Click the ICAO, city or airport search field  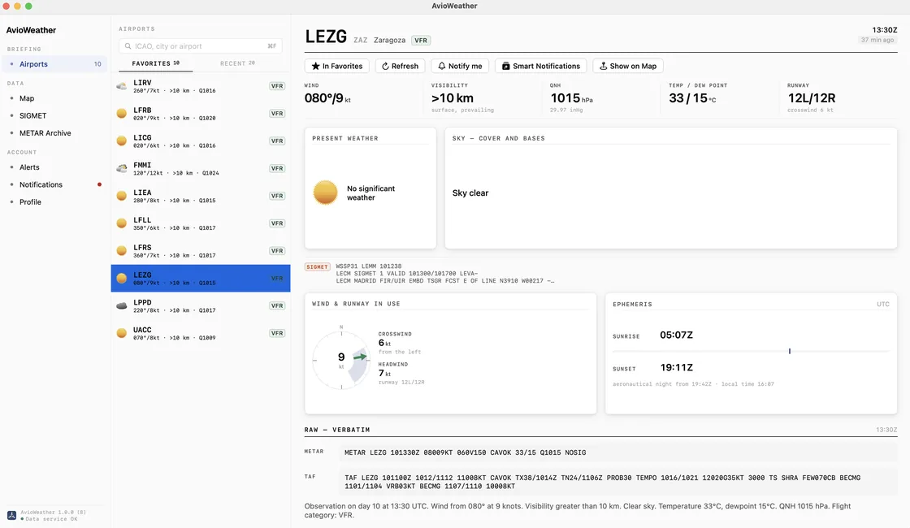[x=200, y=45]
